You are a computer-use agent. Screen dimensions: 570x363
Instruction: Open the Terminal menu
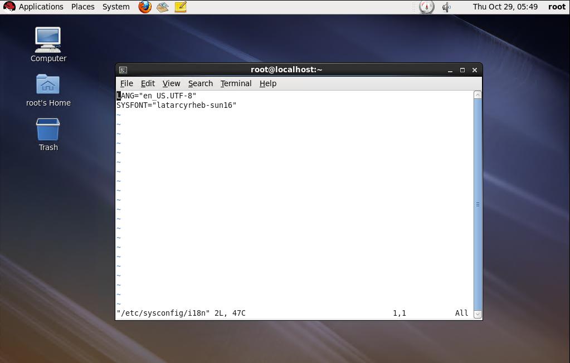[x=236, y=83]
